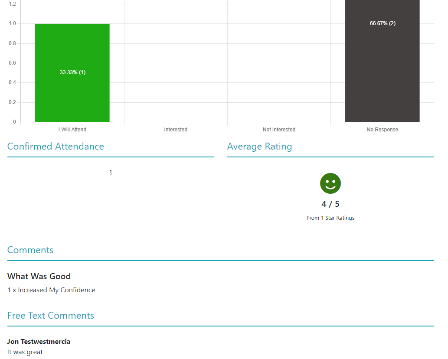Click the 0.2 y-axis value

coord(12,102)
